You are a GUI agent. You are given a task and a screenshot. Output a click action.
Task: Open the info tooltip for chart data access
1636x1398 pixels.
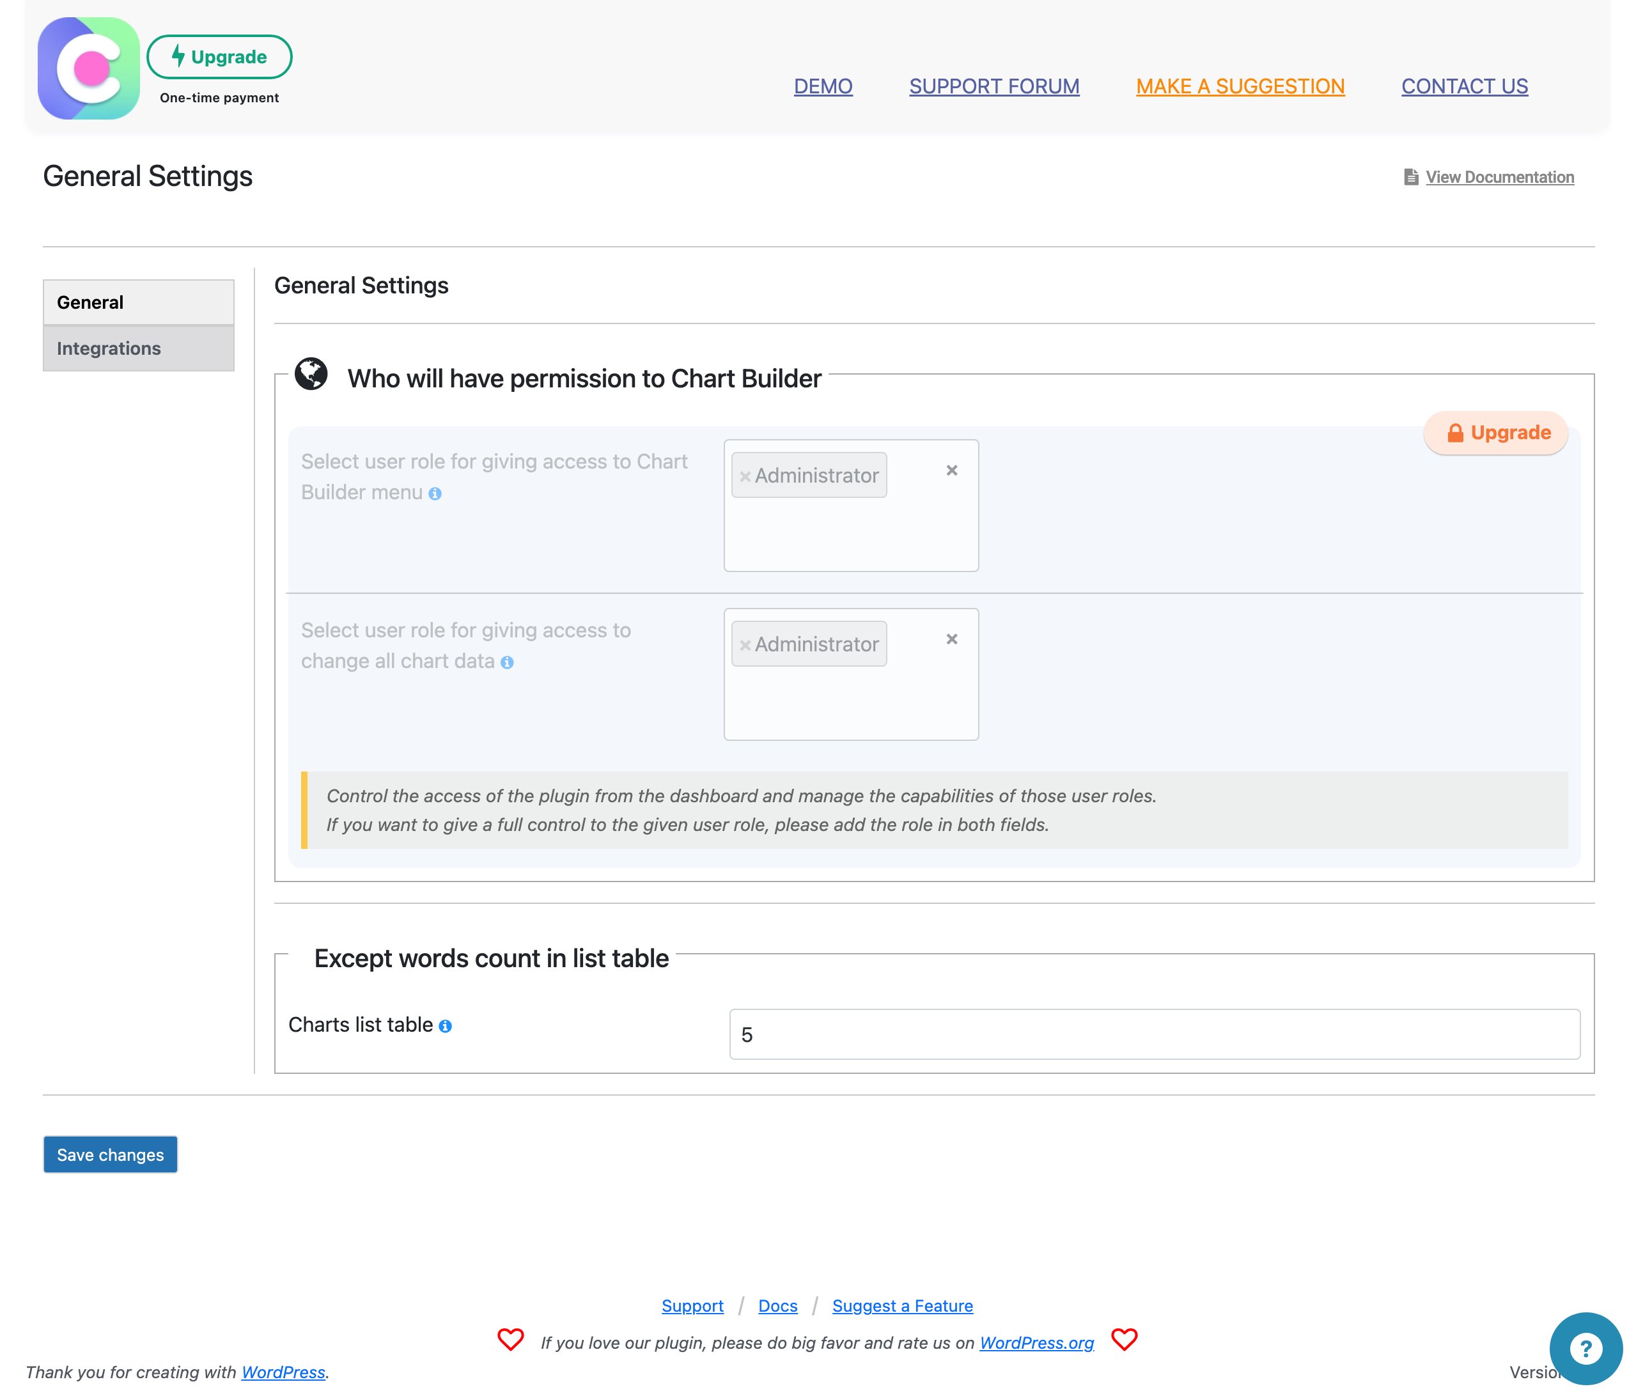point(508,663)
